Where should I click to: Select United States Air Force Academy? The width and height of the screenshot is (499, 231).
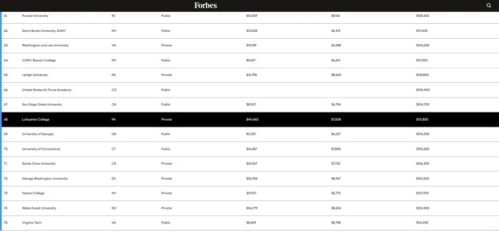(x=46, y=90)
